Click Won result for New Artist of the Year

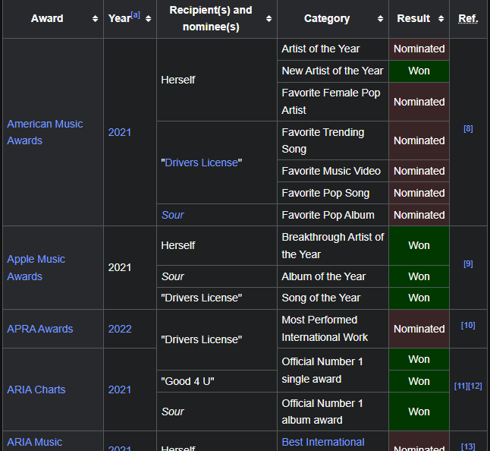(419, 71)
